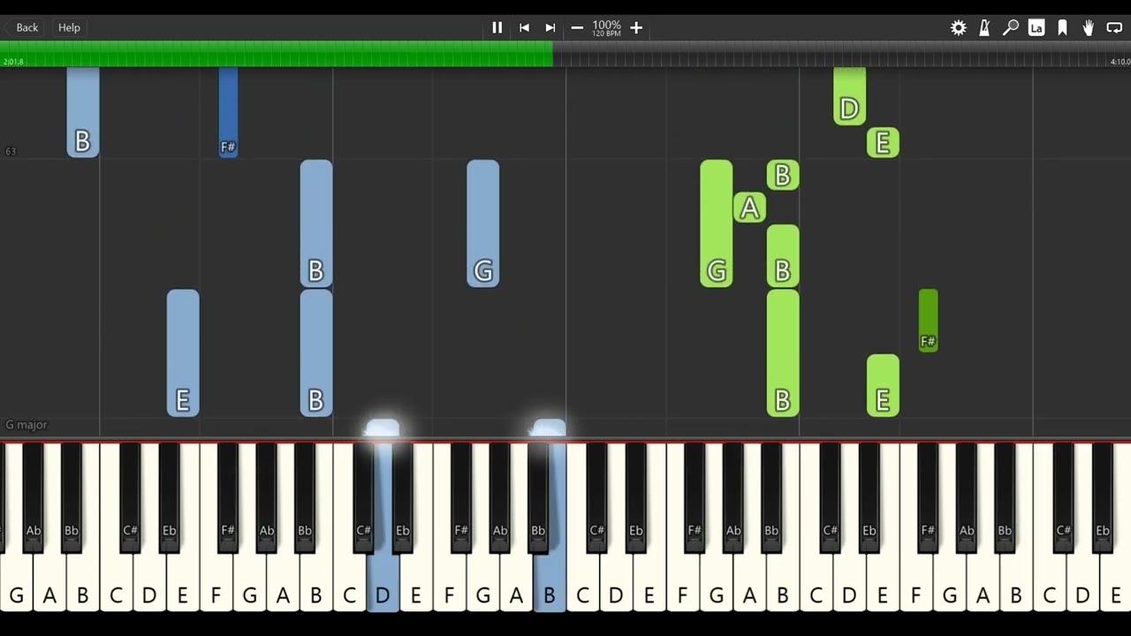This screenshot has width=1131, height=636.
Task: Click the 100% speed readout
Action: pos(606,26)
